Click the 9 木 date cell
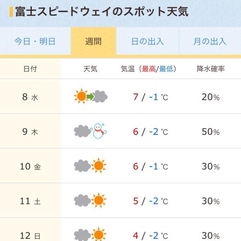Screen dimensions: 241x241 (x=30, y=131)
